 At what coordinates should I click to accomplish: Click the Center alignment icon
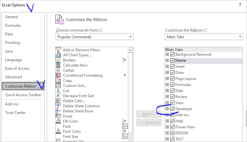[x=58, y=70]
